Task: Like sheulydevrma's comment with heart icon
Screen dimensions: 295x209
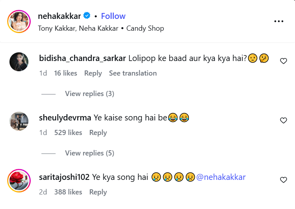Action: (x=283, y=120)
